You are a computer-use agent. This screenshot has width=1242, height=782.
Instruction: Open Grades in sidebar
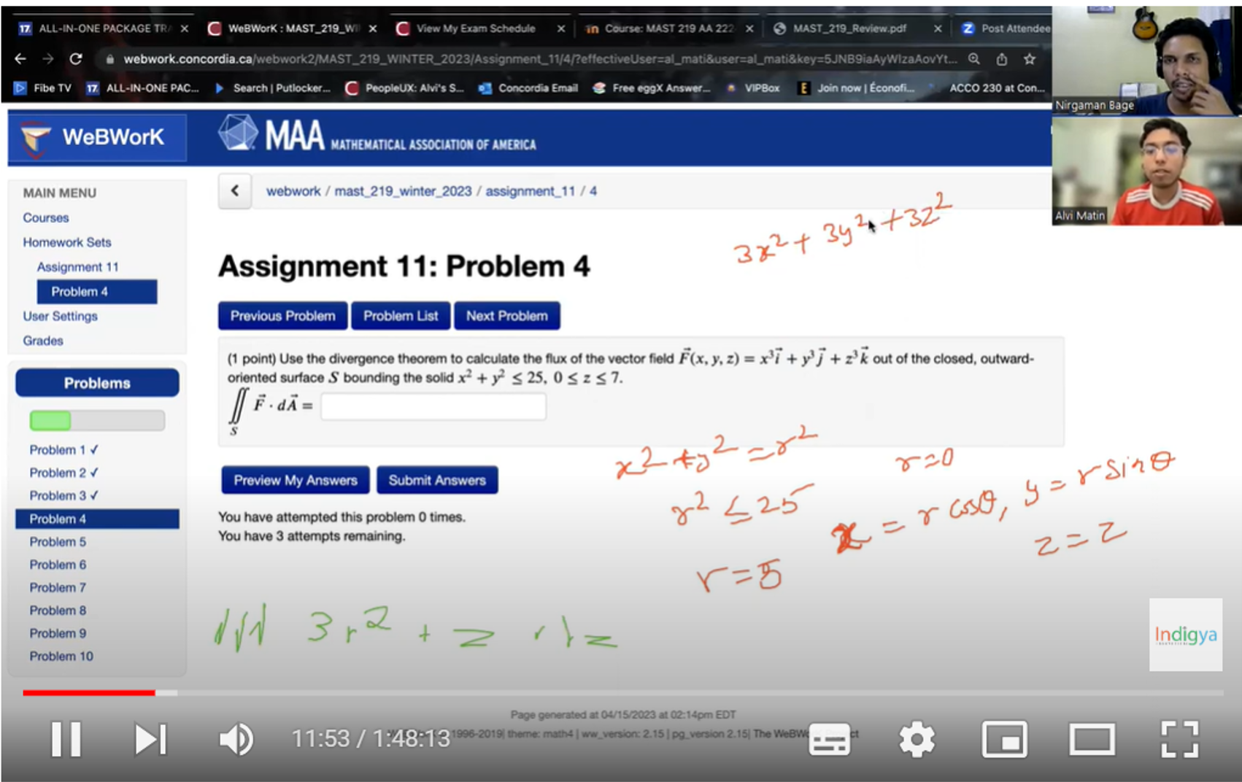(42, 341)
